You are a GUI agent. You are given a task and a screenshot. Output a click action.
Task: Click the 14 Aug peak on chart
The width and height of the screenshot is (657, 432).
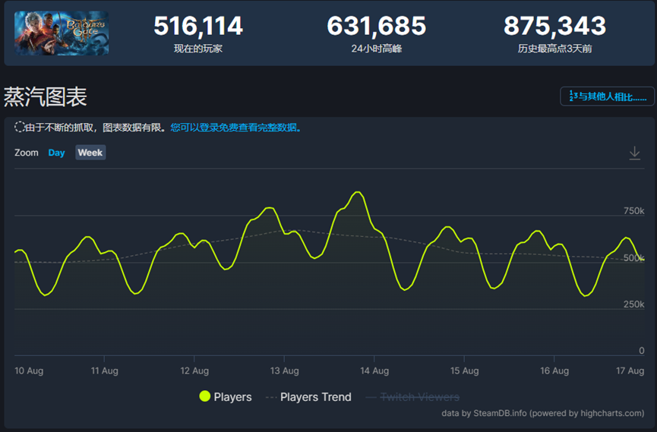click(x=358, y=192)
